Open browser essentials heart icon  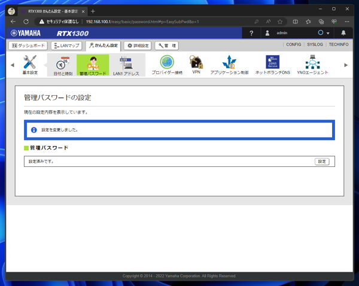[x=334, y=22]
